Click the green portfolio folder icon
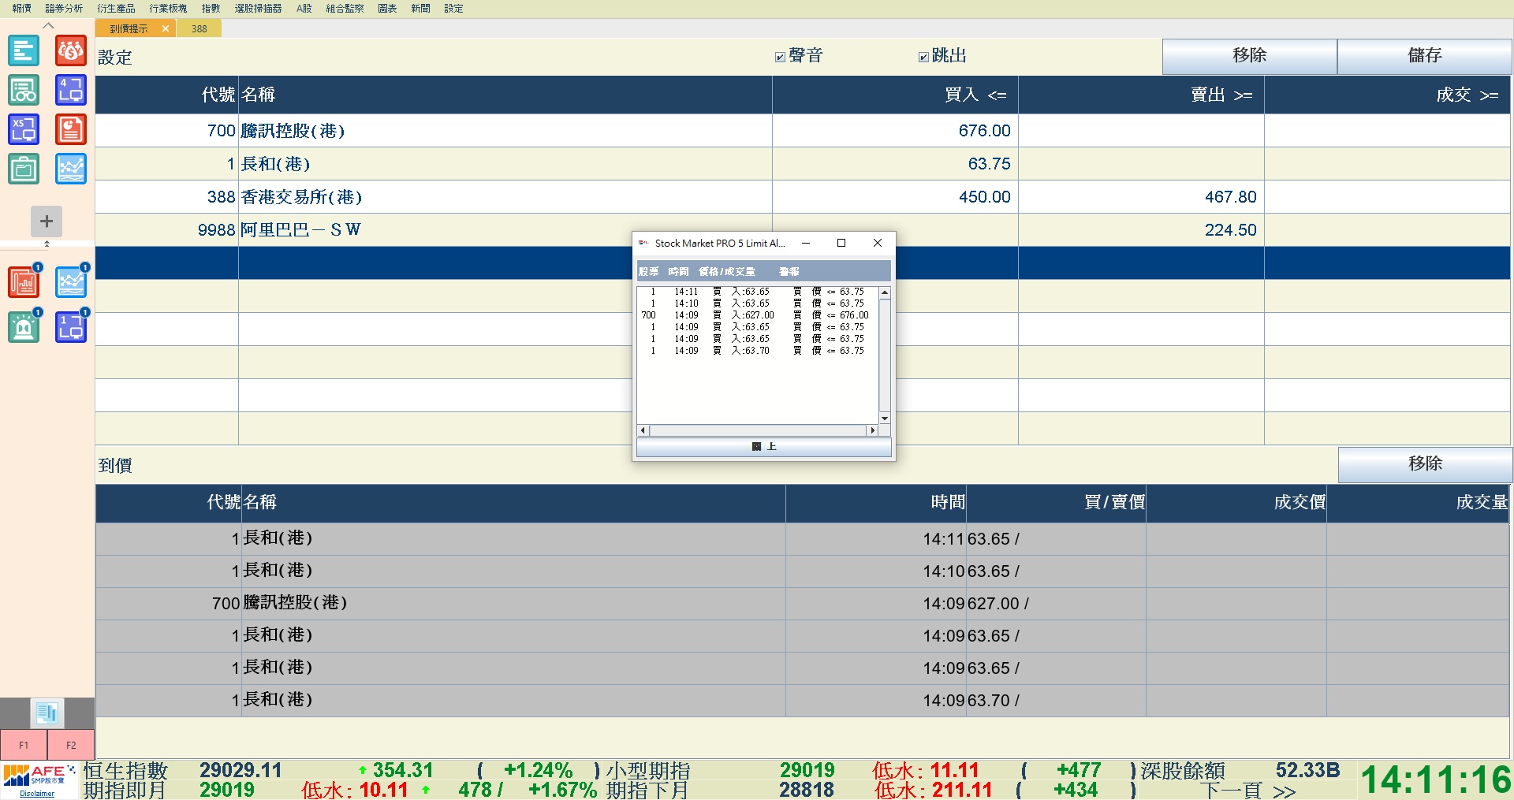The image size is (1514, 800). (x=24, y=169)
